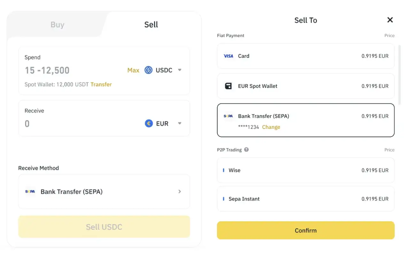The width and height of the screenshot is (409, 253).
Task: Select Card as fiat payment option
Action: 306,56
